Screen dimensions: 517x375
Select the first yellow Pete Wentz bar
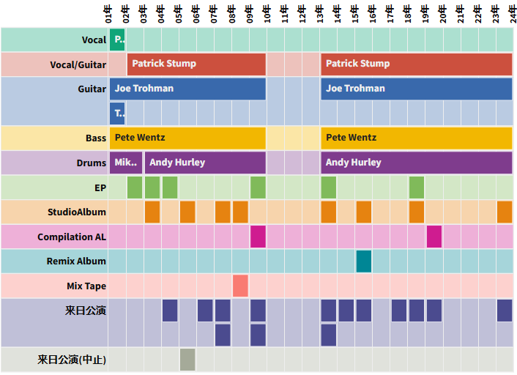[x=187, y=138]
